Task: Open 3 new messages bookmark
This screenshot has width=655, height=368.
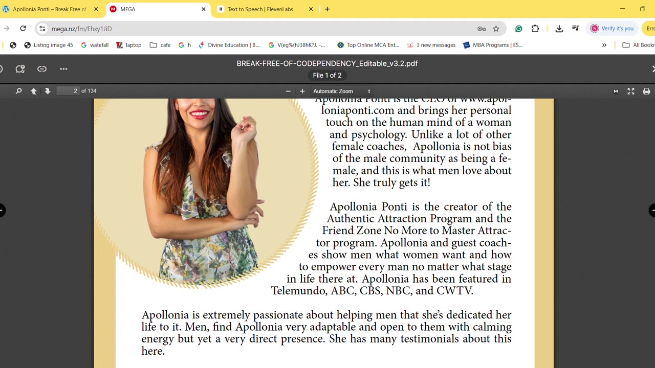Action: (x=431, y=45)
